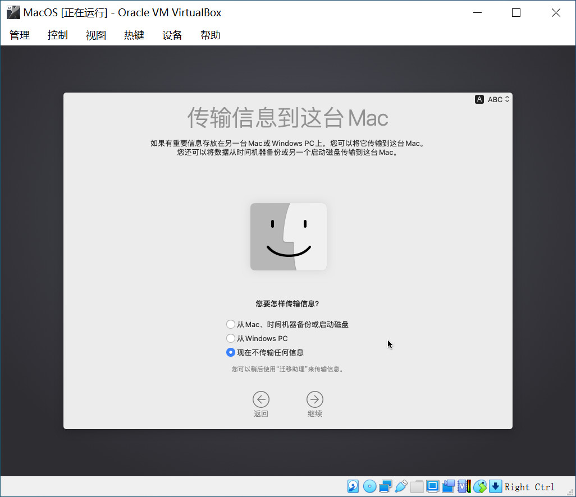Click the hard disk activity status icon
This screenshot has width=576, height=497.
click(x=353, y=486)
